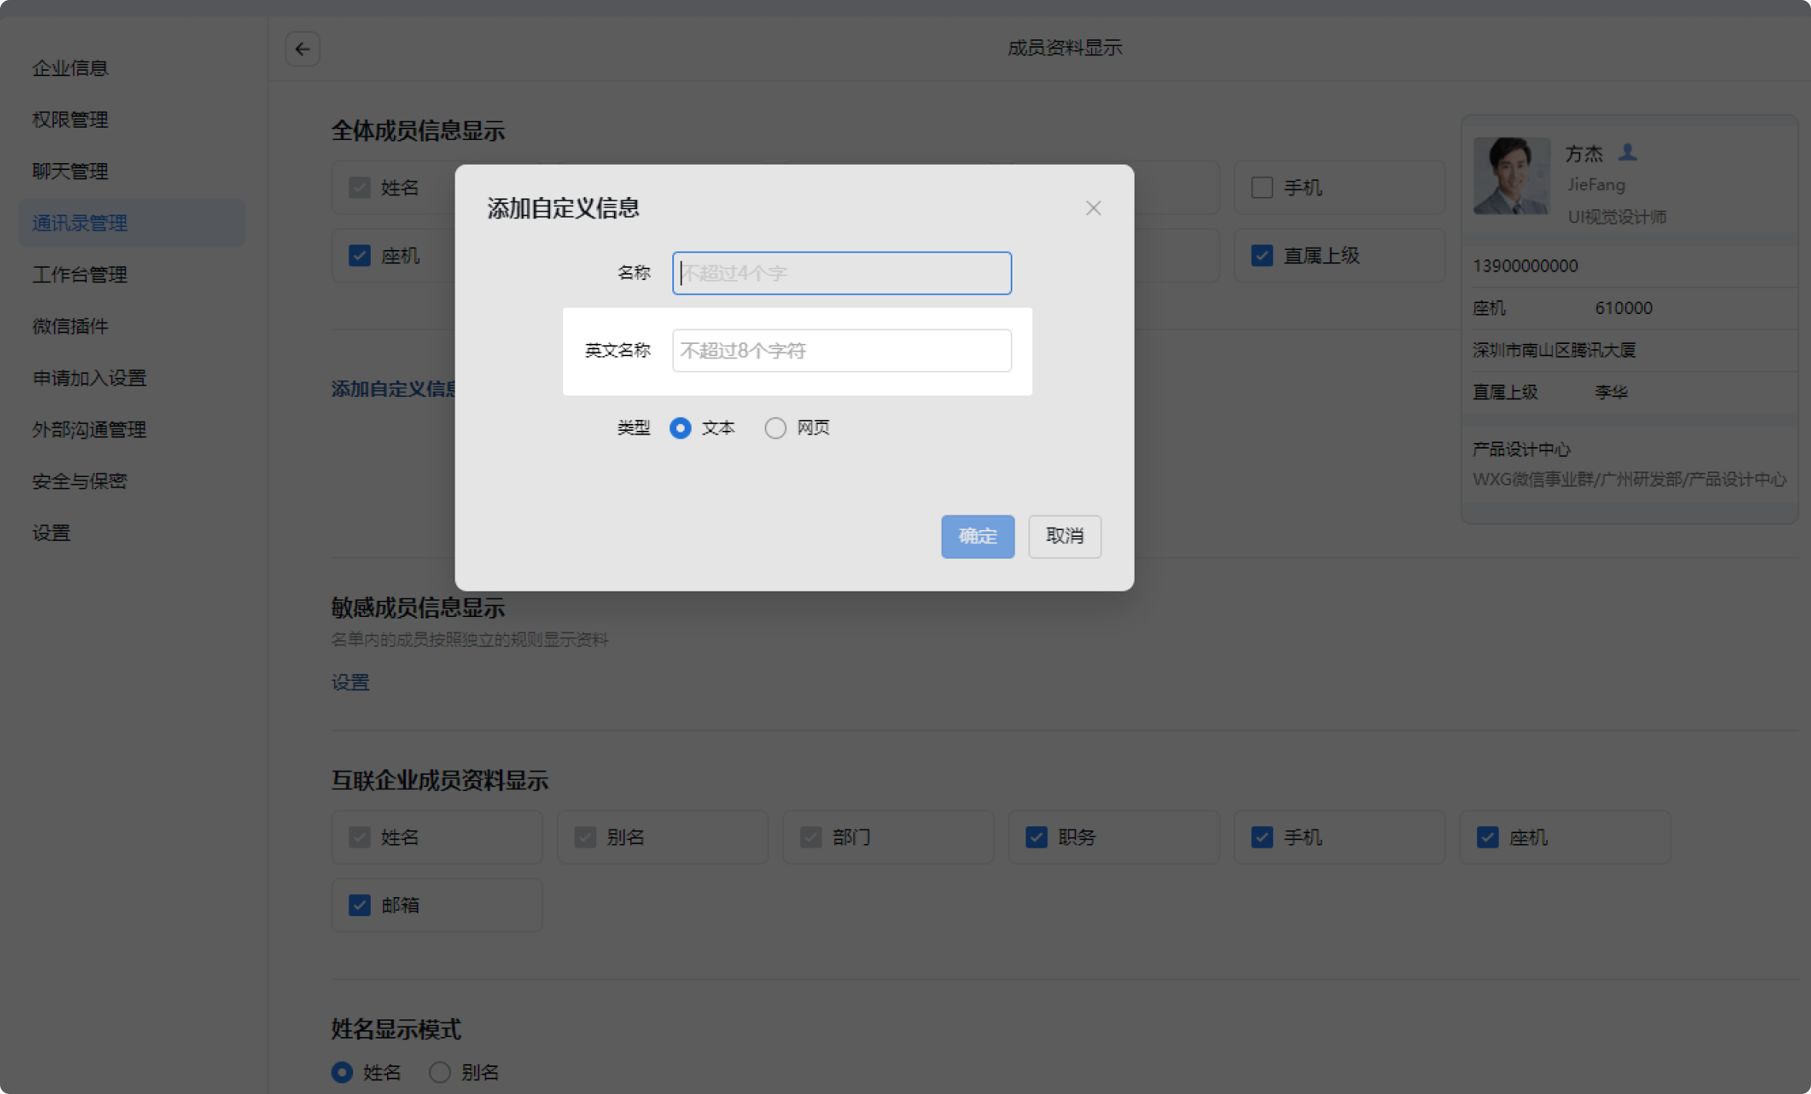
Task: Open 安全与保密 sidebar item
Action: pos(80,481)
